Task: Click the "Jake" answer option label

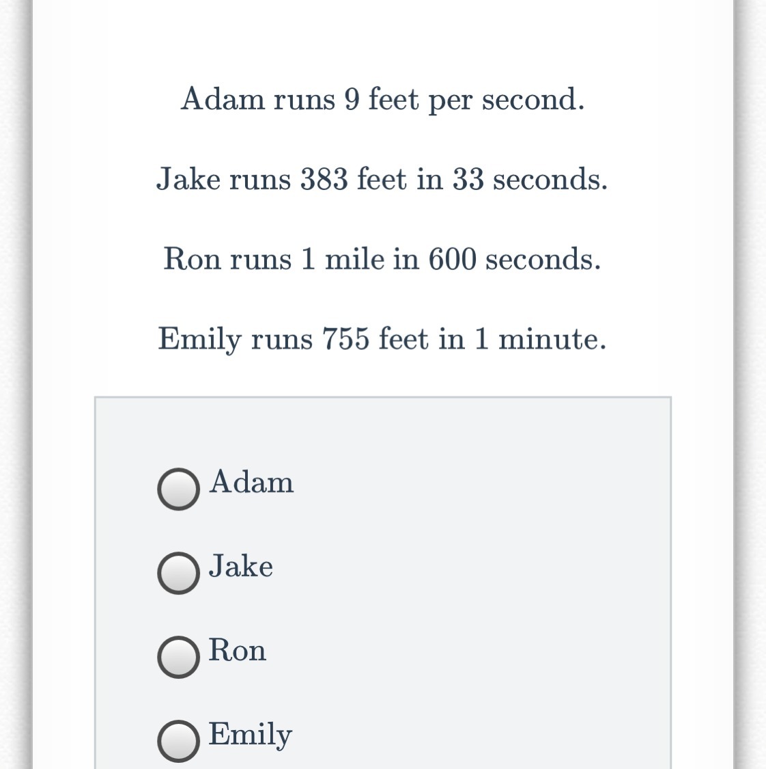Action: point(240,566)
